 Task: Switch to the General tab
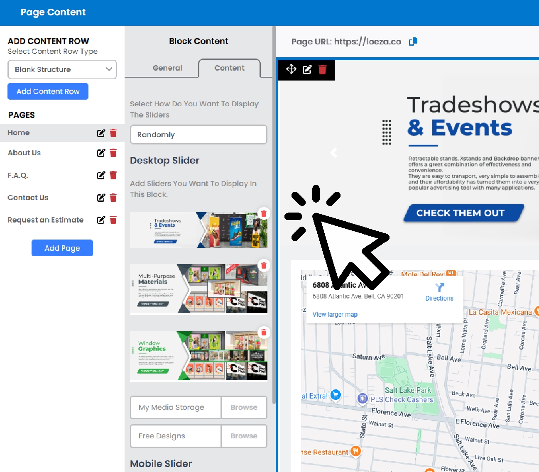(x=167, y=68)
